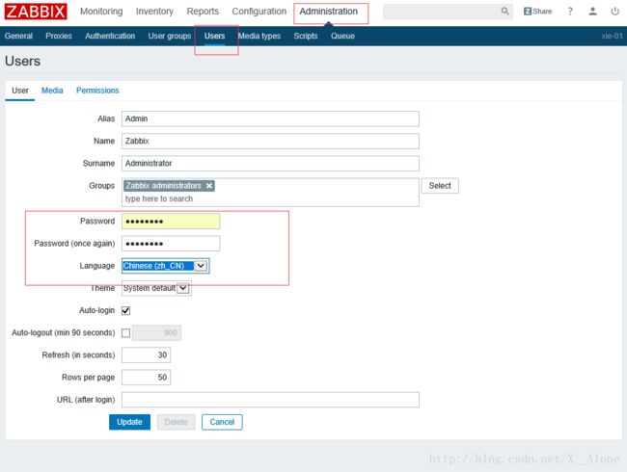Click the Auto-logout seconds field

[156, 333]
